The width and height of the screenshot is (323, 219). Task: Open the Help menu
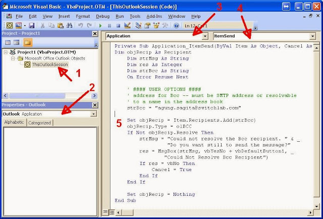pos(196,16)
